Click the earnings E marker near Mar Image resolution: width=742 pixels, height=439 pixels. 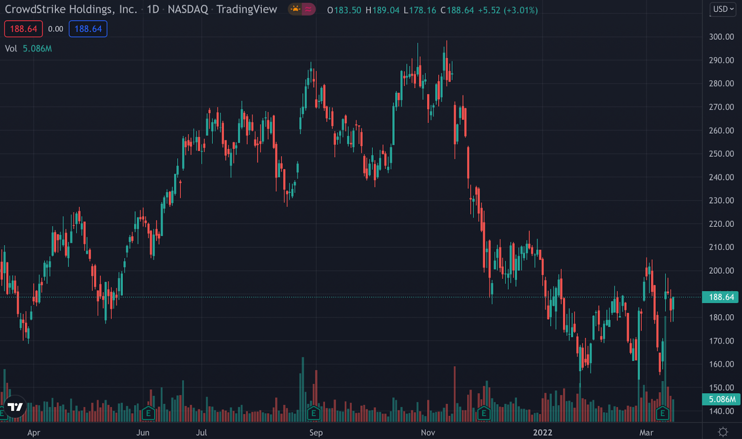662,413
